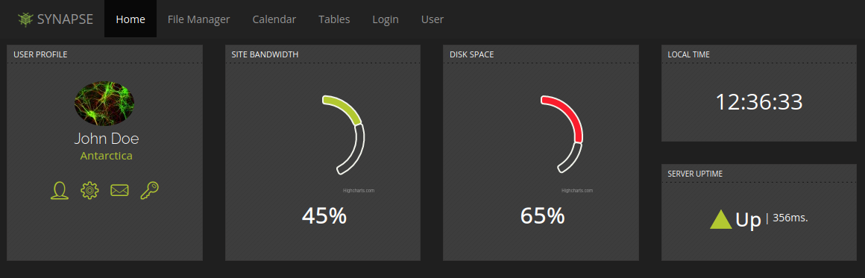
Task: Open settings via the gear icon
Action: 89,190
